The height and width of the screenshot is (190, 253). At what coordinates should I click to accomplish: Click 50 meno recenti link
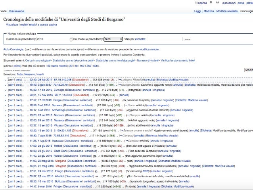pyautogui.click(x=57, y=66)
